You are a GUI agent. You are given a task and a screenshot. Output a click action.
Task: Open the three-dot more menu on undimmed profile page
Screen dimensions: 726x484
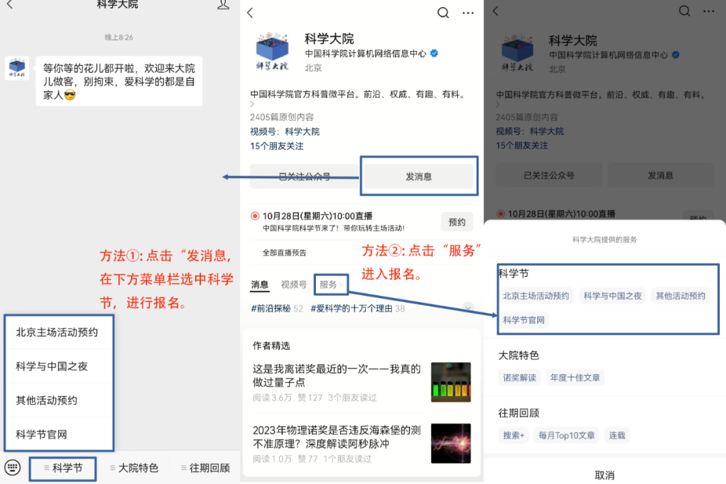click(468, 13)
